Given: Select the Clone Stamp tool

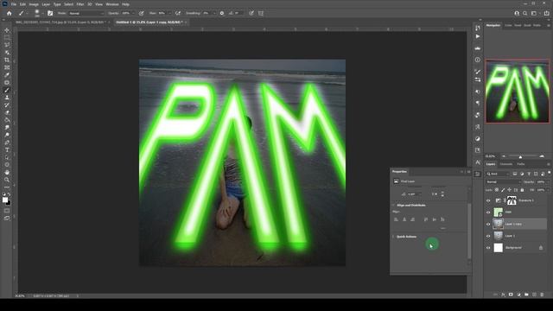Looking at the screenshot, I should click(7, 98).
